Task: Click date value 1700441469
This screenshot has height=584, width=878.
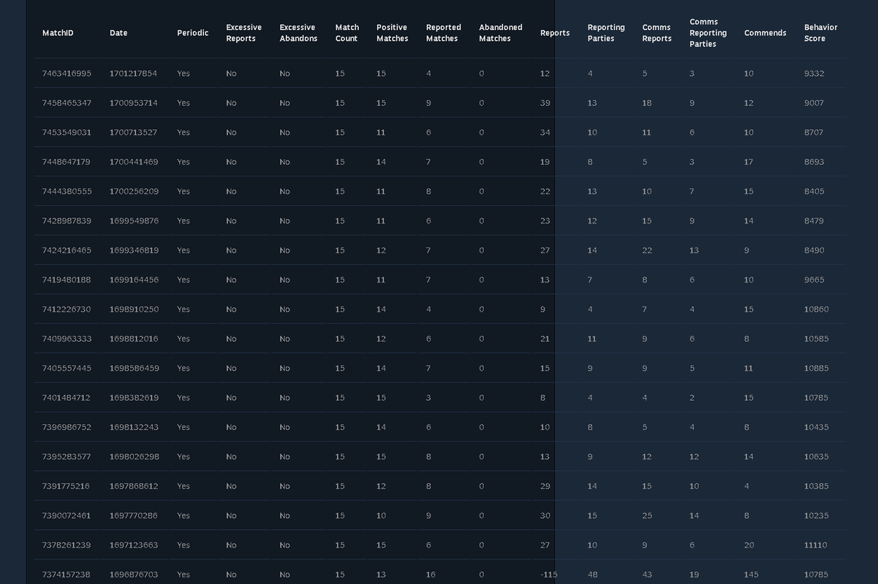Action: (134, 162)
